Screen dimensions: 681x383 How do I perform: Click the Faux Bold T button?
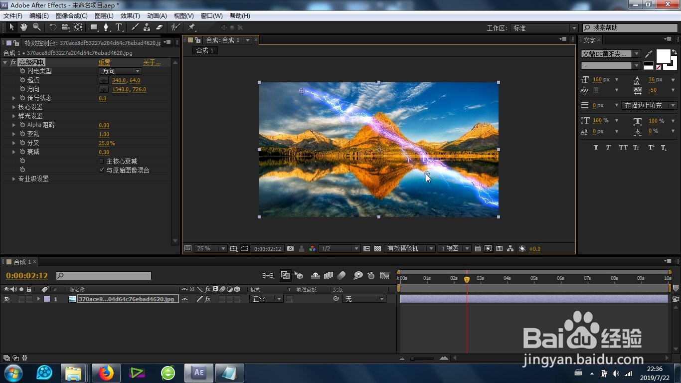pyautogui.click(x=596, y=148)
